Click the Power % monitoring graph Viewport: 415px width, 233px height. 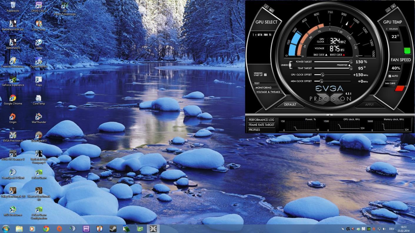click(x=300, y=125)
